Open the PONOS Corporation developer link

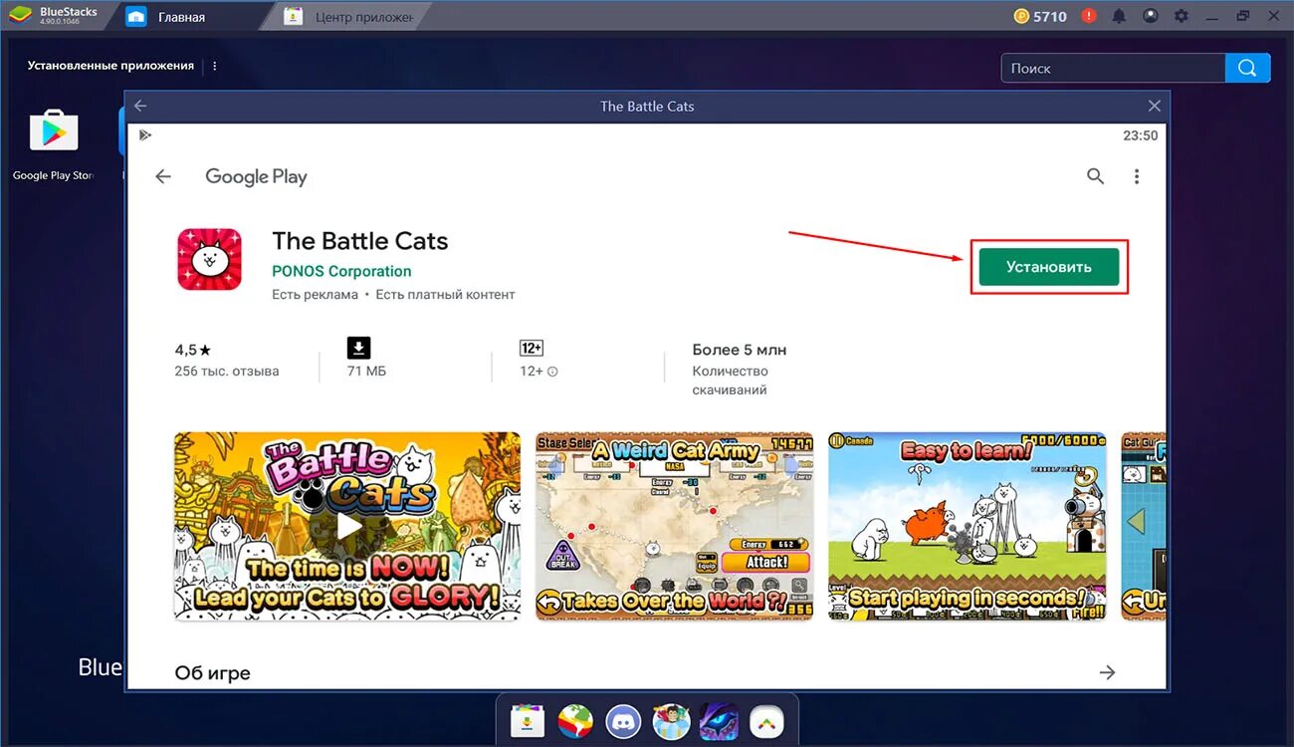click(341, 271)
